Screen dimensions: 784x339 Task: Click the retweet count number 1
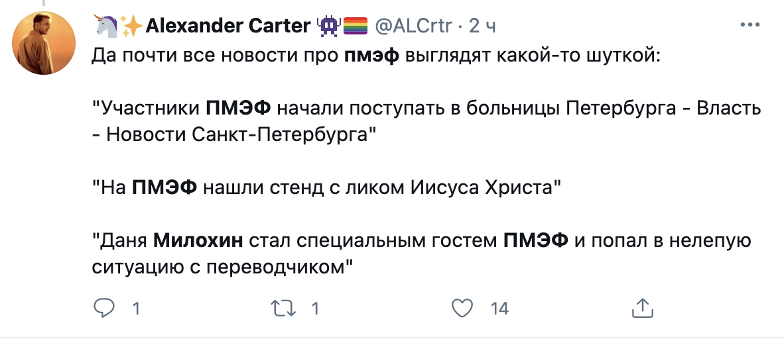[x=316, y=309]
